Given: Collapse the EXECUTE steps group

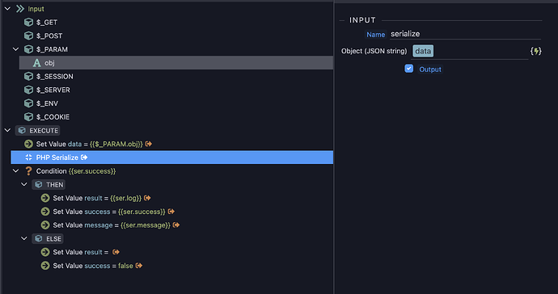Looking at the screenshot, I should 7,131.
